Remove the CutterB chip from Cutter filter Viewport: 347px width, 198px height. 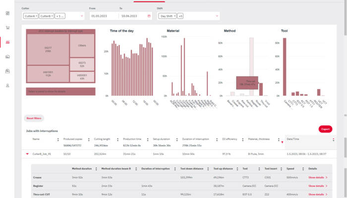pyautogui.click(x=52, y=16)
